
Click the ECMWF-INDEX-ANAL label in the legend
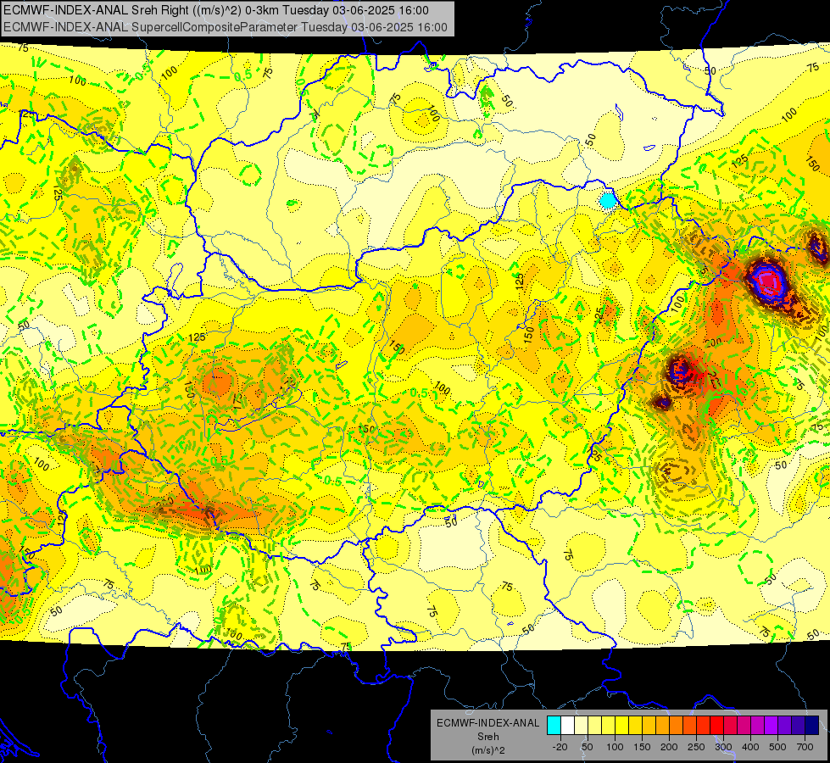pos(487,723)
